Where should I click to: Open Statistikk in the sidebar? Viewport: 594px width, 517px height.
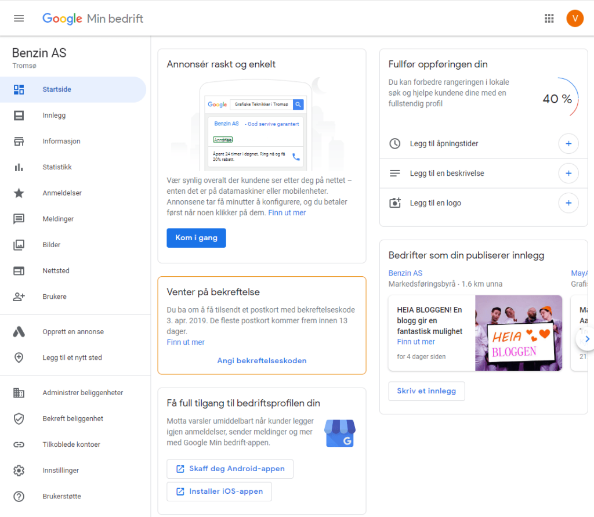click(57, 167)
